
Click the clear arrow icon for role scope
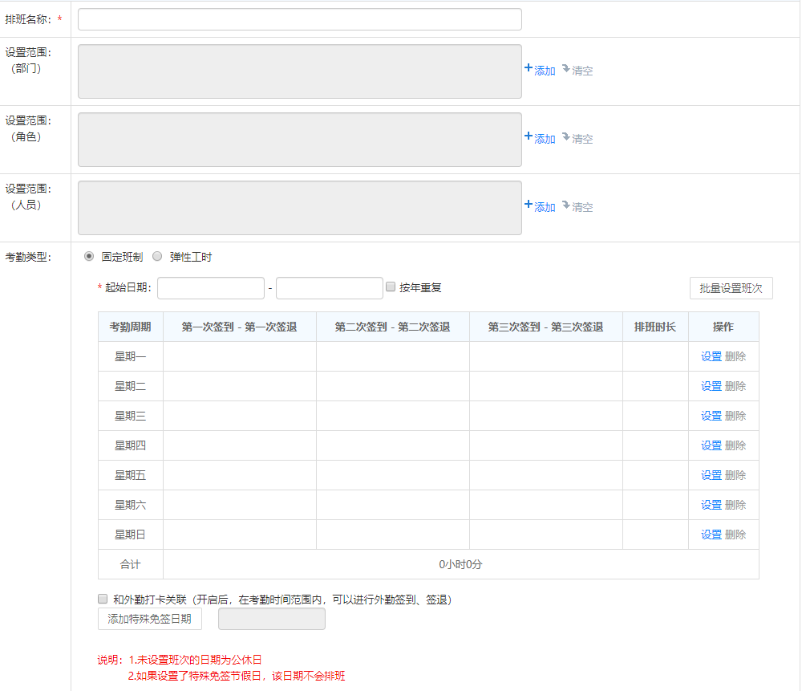point(565,137)
